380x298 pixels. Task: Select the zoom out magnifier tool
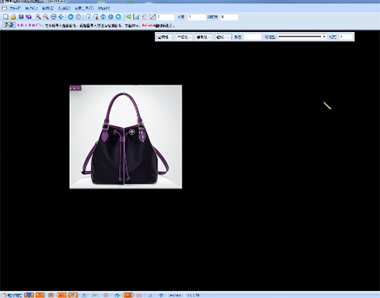pos(46,17)
